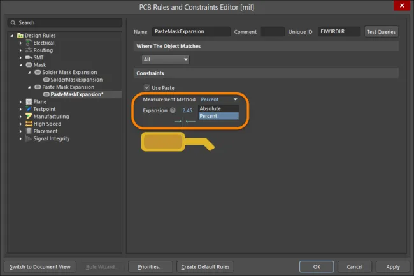
Task: Click the Design Rules folder icon
Action: (x=20, y=36)
